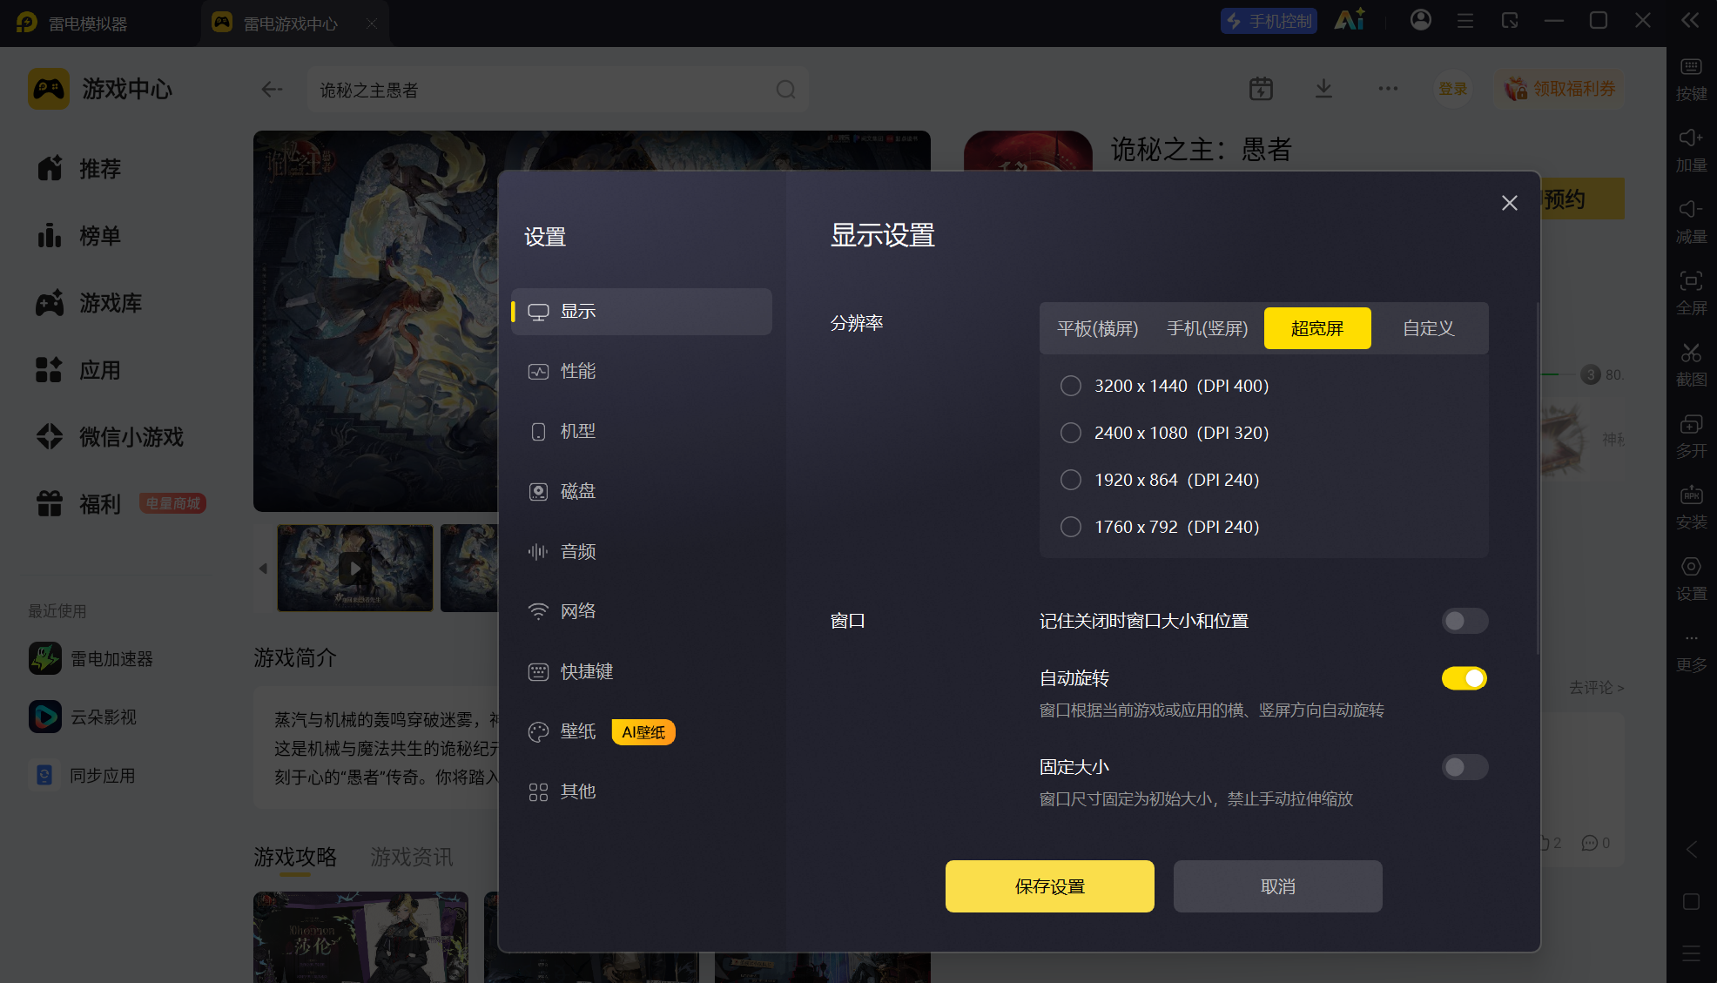
Task: Show 更多 tools in right sidebar
Action: (x=1691, y=653)
